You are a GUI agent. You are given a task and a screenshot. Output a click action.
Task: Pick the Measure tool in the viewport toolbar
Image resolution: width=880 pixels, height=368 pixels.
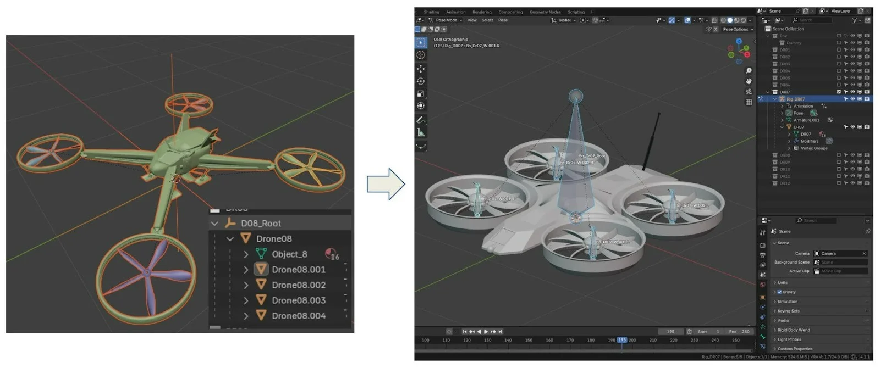(x=421, y=132)
